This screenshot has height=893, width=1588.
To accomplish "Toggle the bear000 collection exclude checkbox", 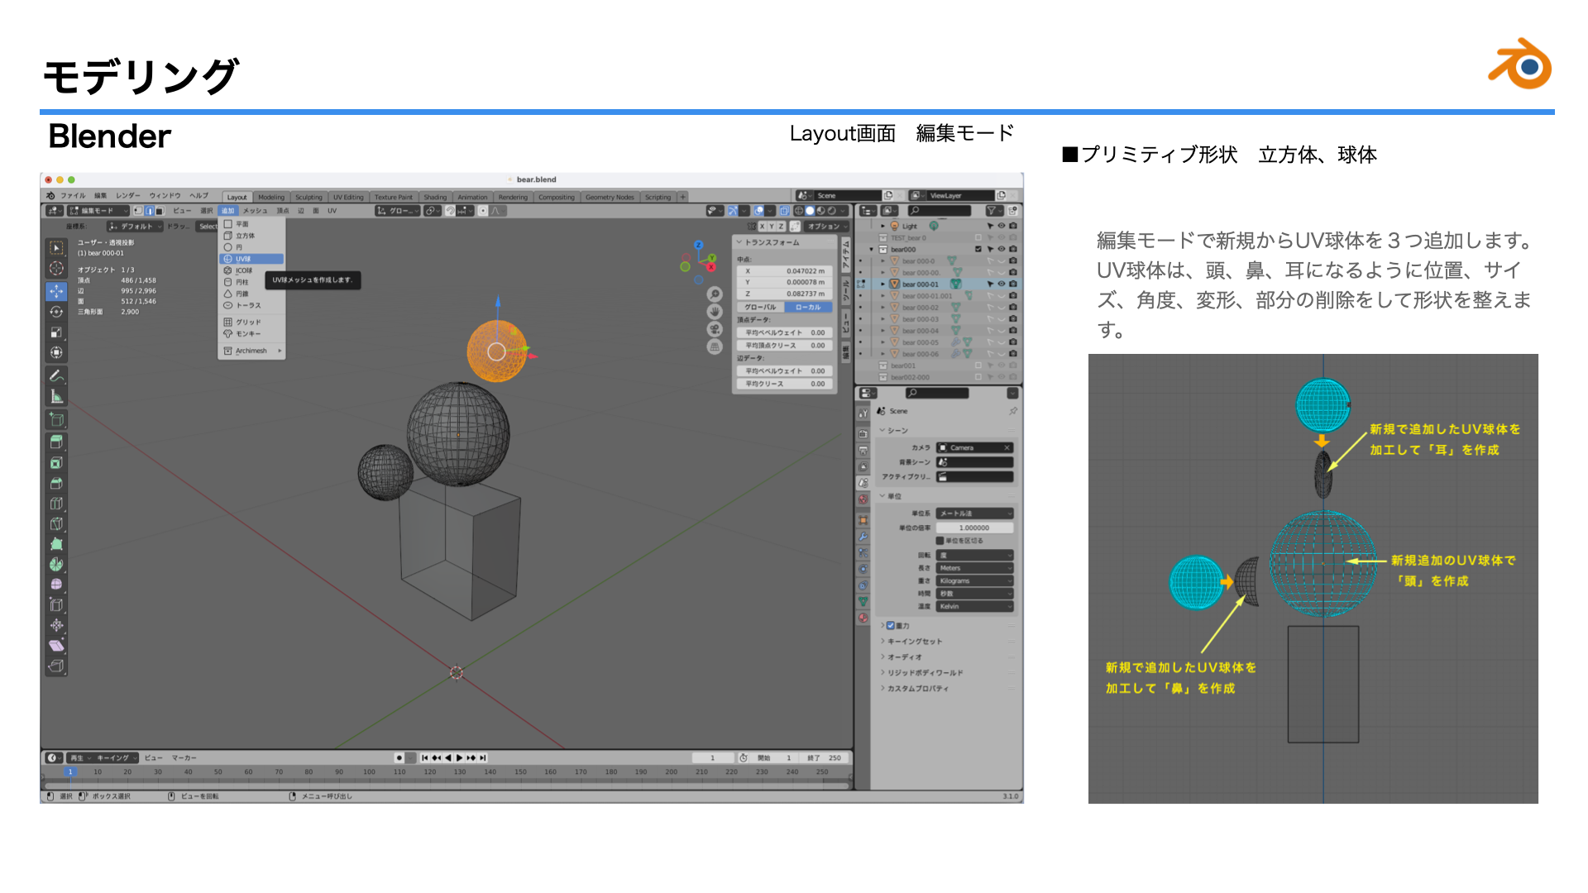I will point(978,249).
